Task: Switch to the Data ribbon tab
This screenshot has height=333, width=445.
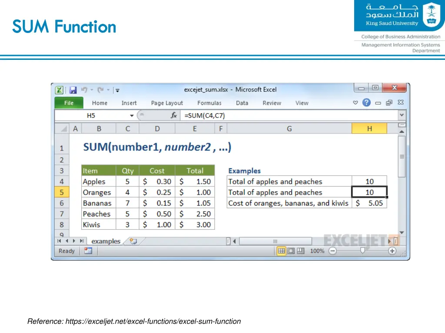Action: (242, 103)
